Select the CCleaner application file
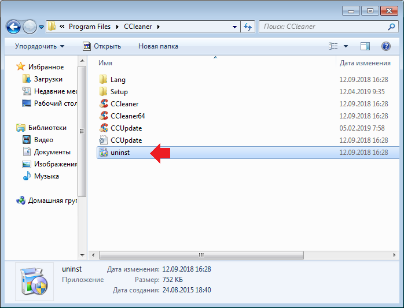404x308 pixels. point(124,104)
